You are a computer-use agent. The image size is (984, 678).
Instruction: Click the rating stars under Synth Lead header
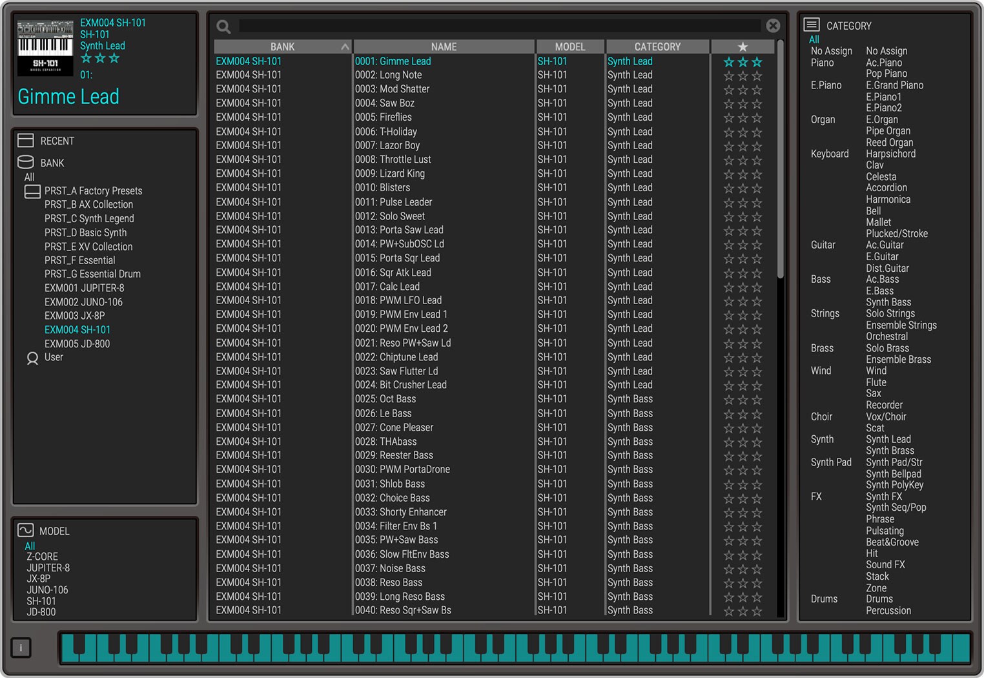pos(100,58)
